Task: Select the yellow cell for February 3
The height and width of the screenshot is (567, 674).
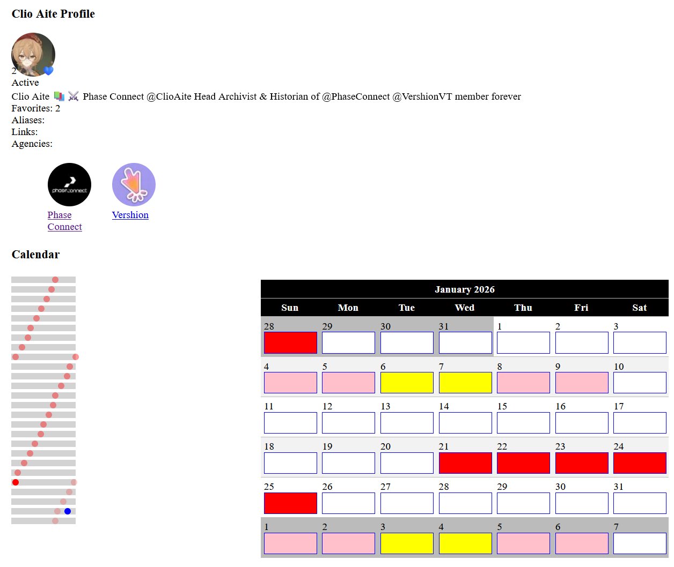Action: pyautogui.click(x=407, y=543)
